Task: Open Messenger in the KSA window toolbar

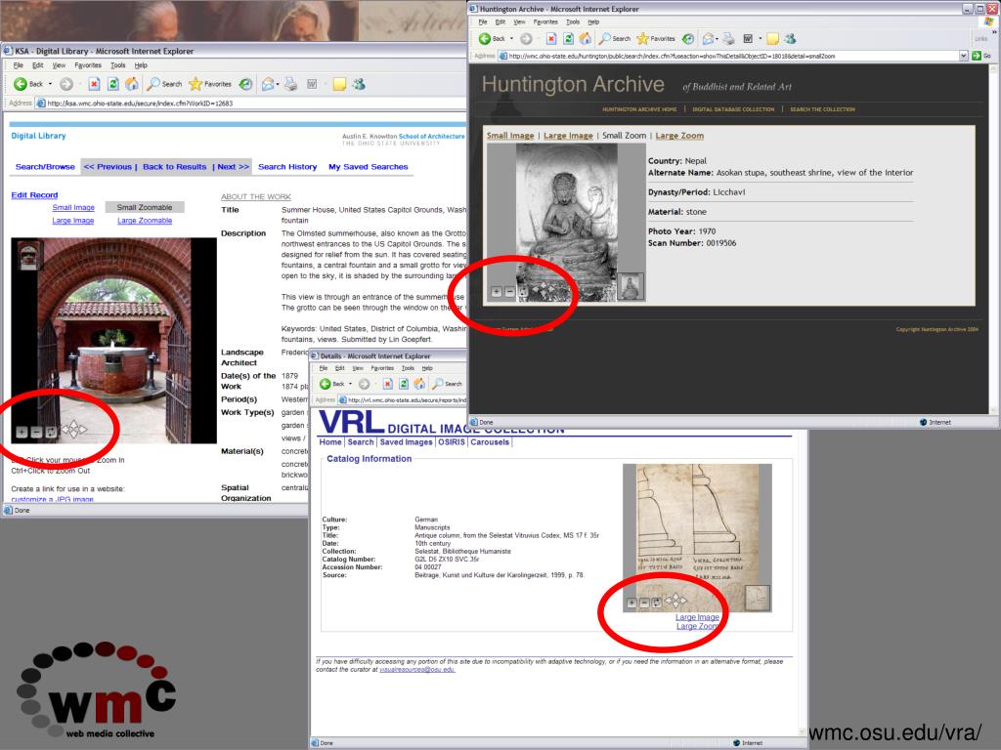Action: [359, 84]
